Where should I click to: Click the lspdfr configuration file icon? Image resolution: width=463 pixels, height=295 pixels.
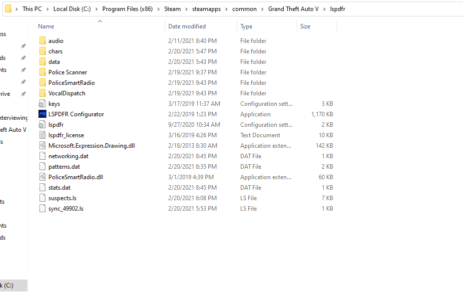click(42, 125)
